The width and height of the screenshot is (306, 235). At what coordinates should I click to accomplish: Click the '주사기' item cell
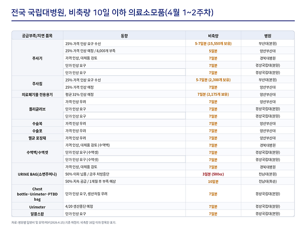tap(37, 58)
